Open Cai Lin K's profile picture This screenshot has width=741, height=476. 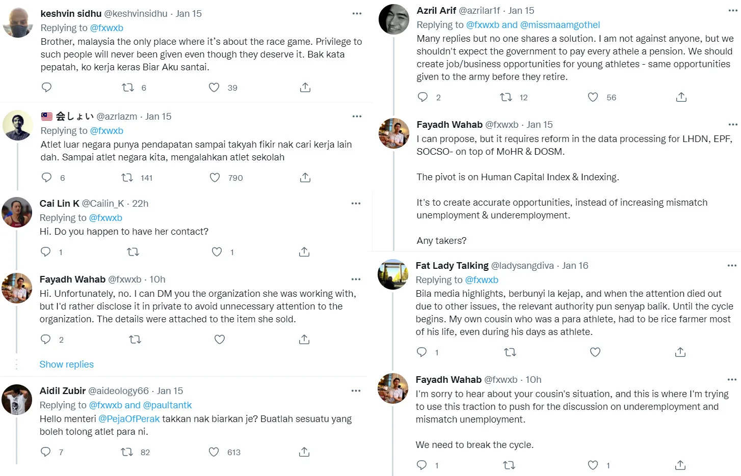tap(17, 212)
